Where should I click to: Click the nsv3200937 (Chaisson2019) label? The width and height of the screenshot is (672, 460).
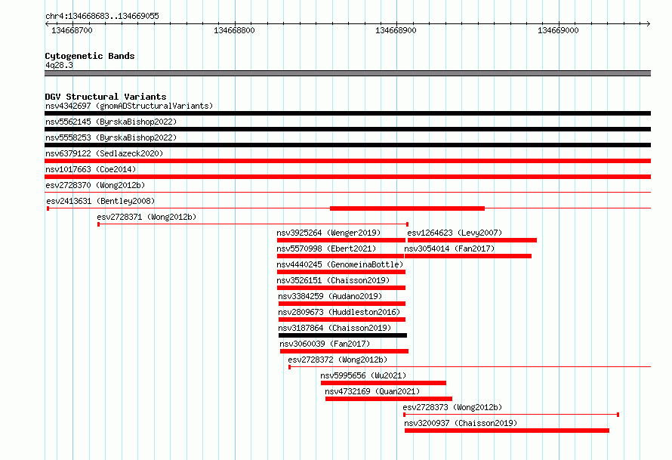tap(461, 423)
